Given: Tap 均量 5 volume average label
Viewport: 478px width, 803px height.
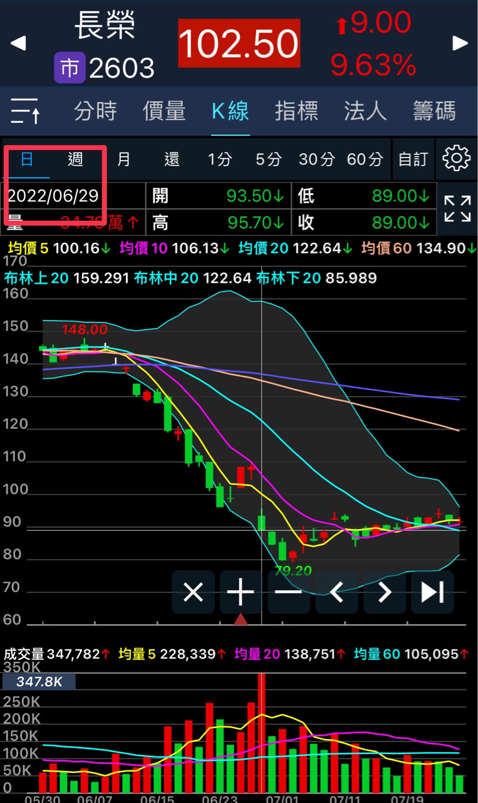Looking at the screenshot, I should 171,654.
